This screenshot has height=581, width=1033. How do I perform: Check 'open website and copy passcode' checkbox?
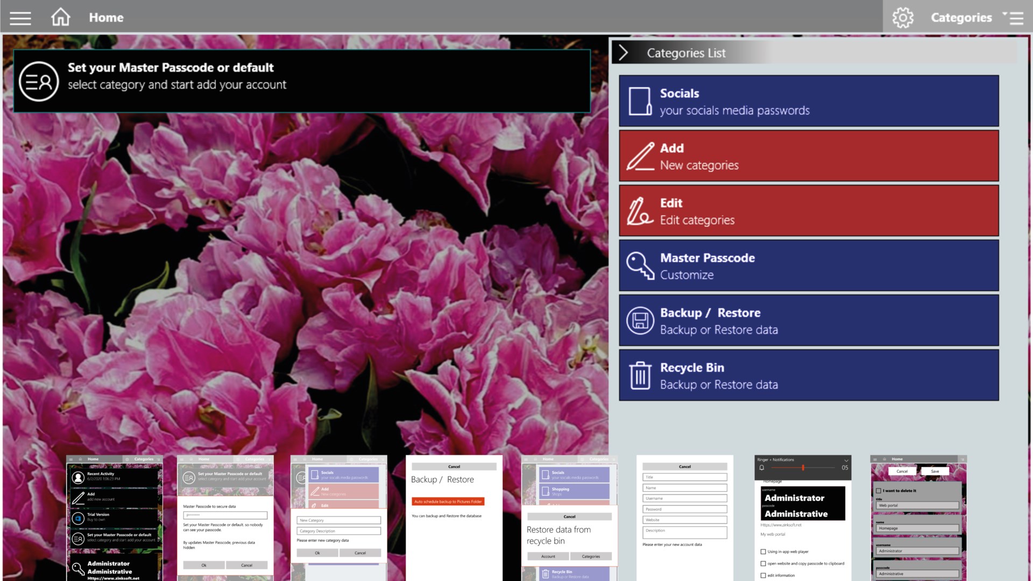[763, 563]
